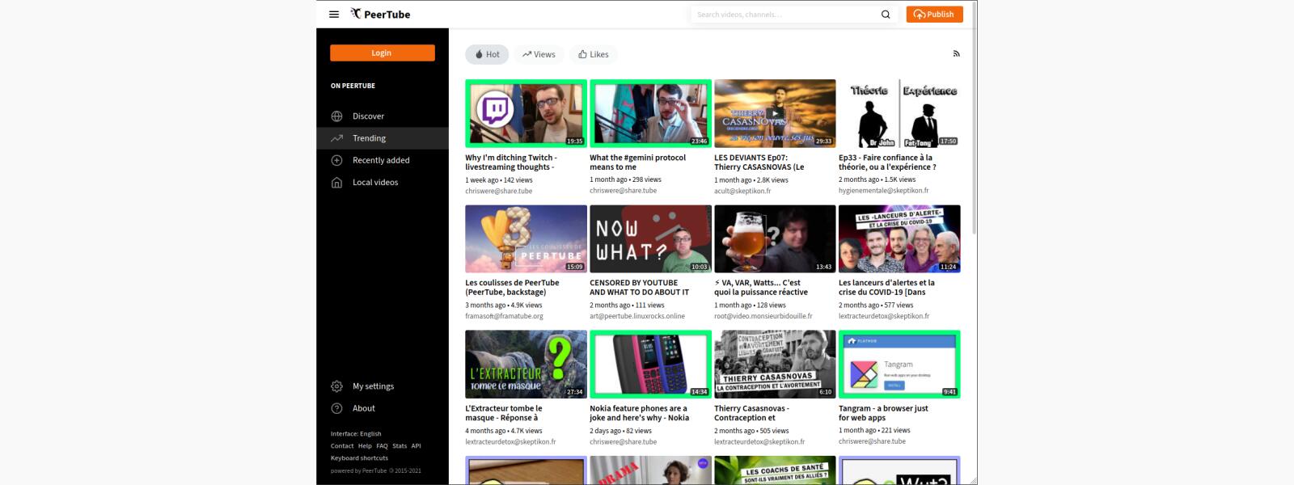Screen dimensions: 1294x485
Task: Click the Trending arrow icon in sidebar
Action: (337, 138)
